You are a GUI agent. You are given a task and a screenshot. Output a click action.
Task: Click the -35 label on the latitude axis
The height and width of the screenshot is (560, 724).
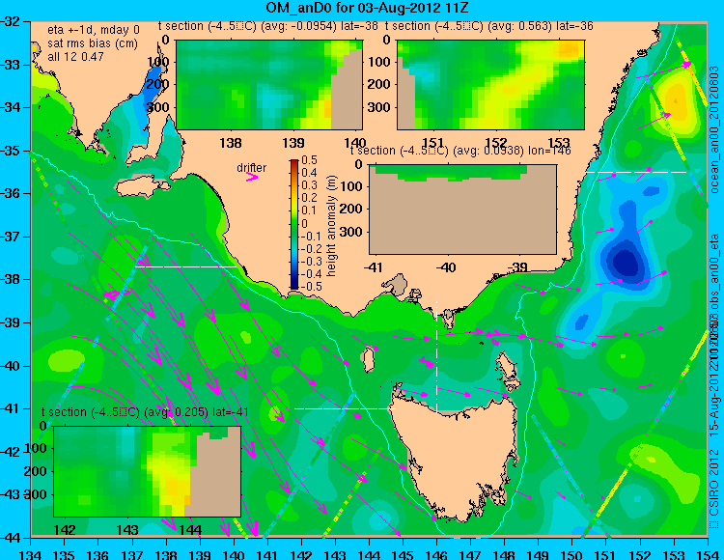(x=10, y=151)
